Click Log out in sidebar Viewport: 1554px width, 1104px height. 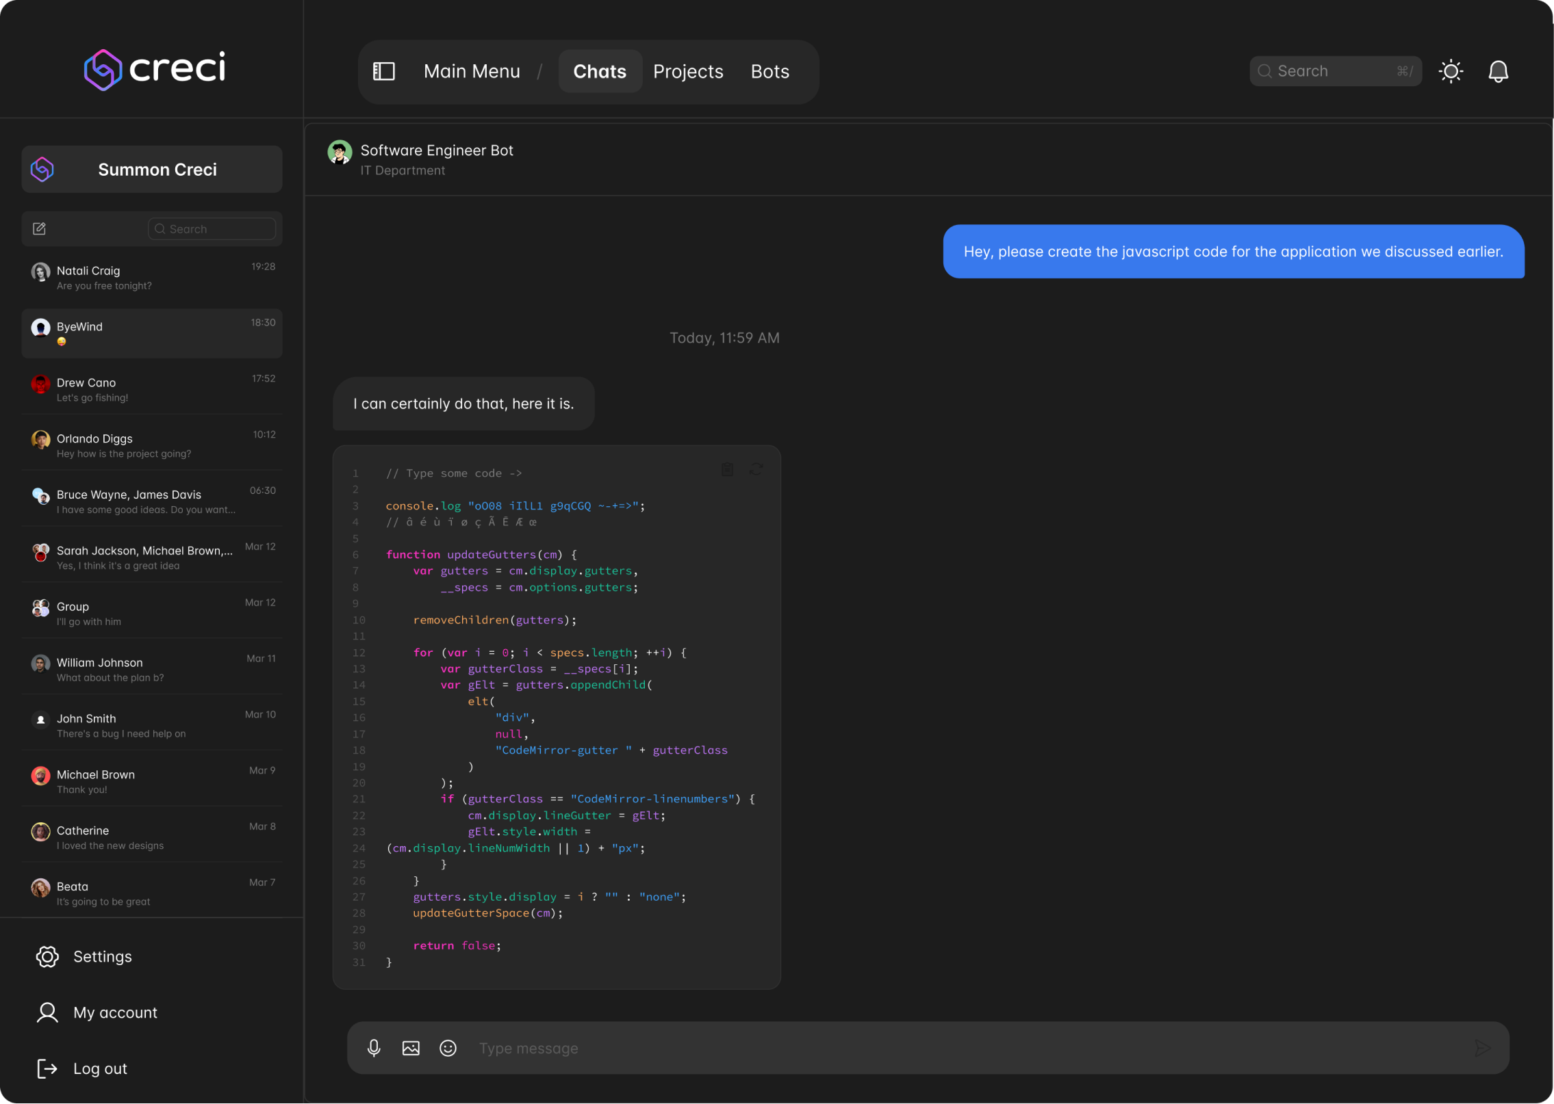click(x=100, y=1068)
